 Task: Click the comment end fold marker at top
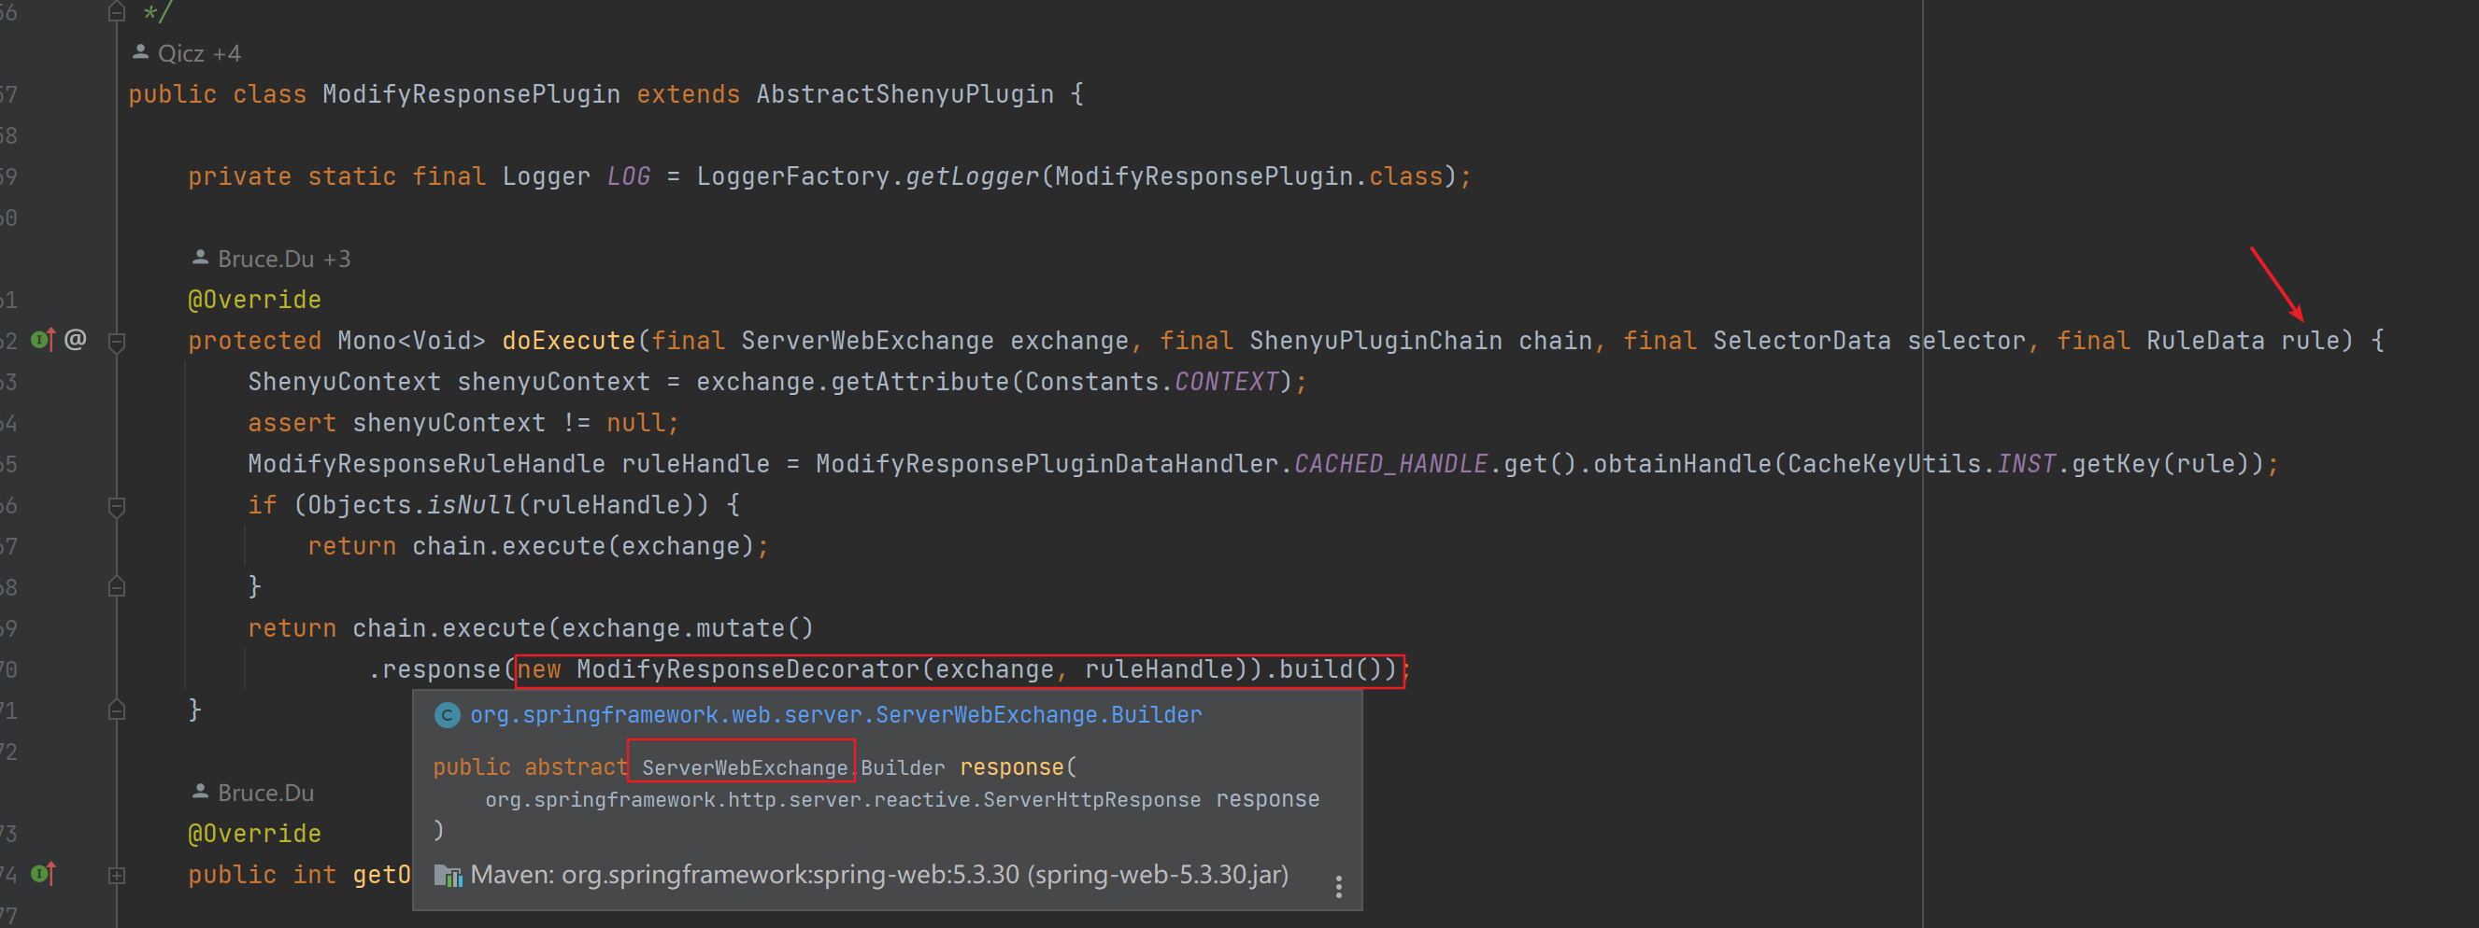click(117, 11)
